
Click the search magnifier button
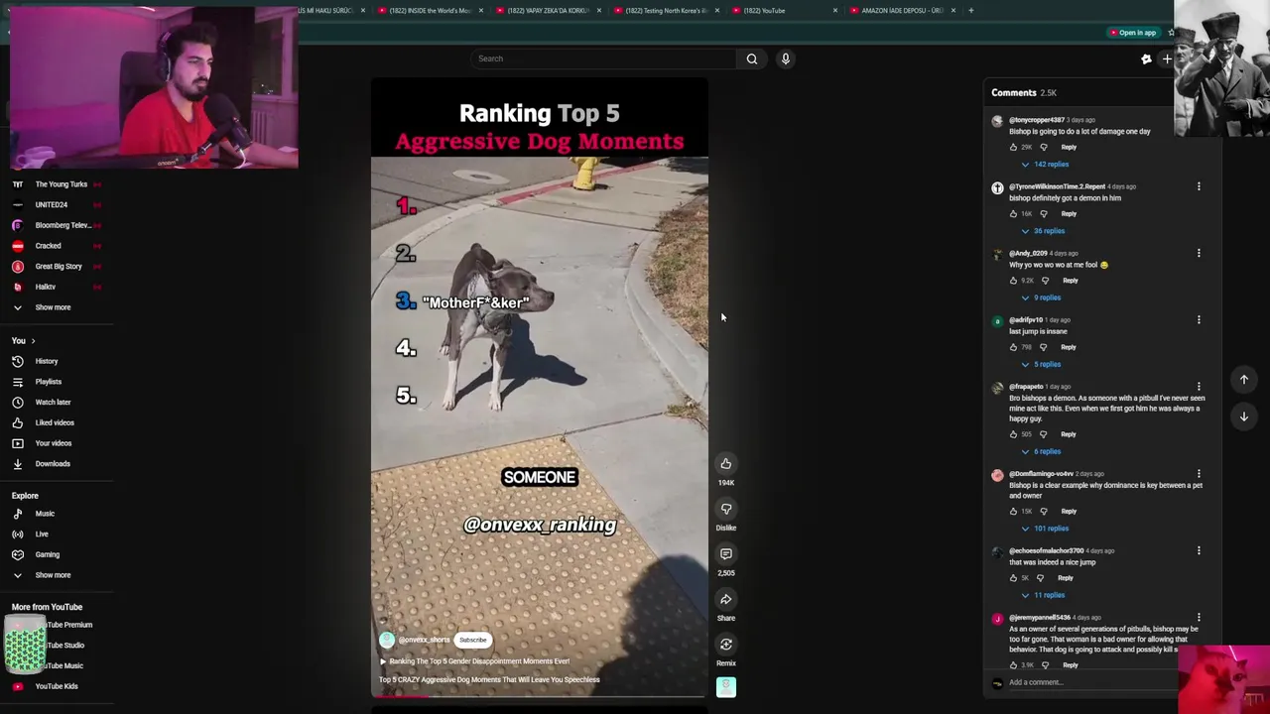click(x=752, y=59)
